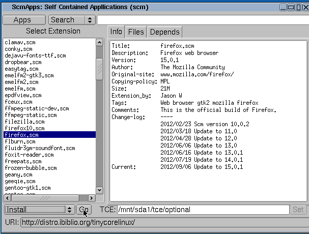Click the window maximize icon
Screen dimensions: 309x234
(291, 8)
